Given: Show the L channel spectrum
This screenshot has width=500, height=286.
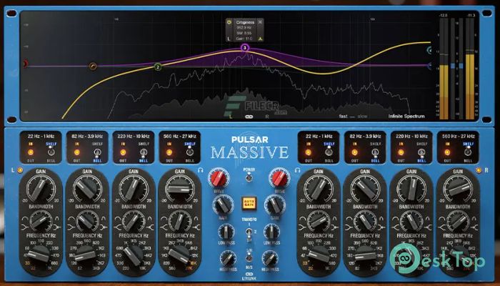Looking at the screenshot, I should [x=231, y=117].
